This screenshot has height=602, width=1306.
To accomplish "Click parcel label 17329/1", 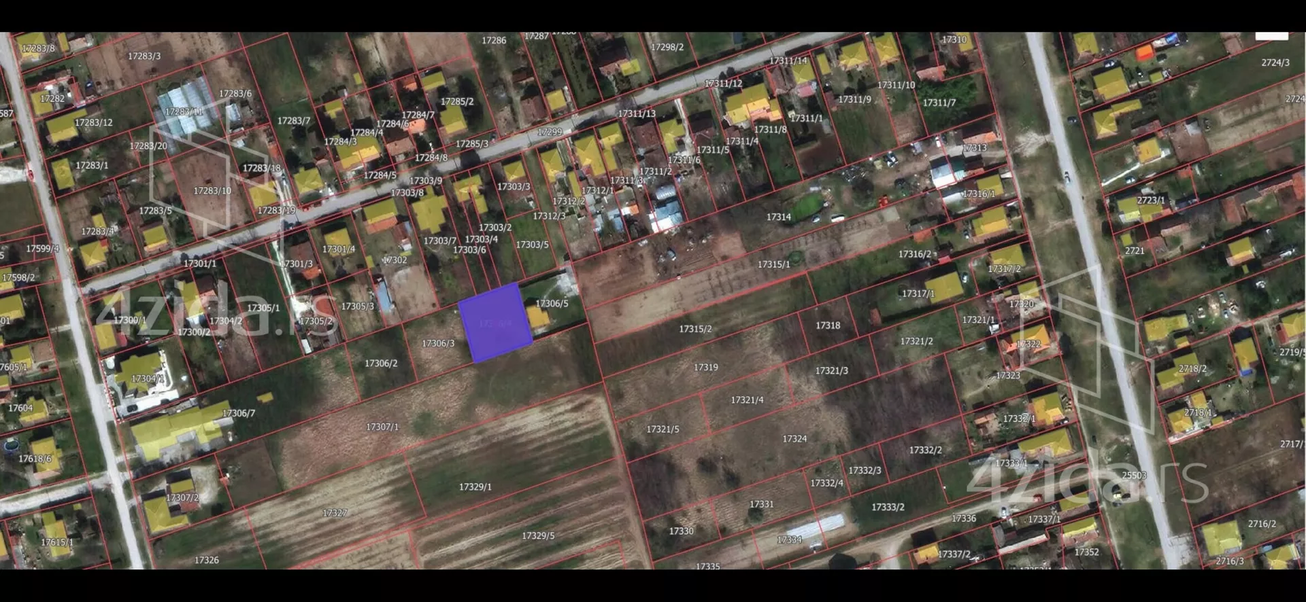I will point(475,487).
